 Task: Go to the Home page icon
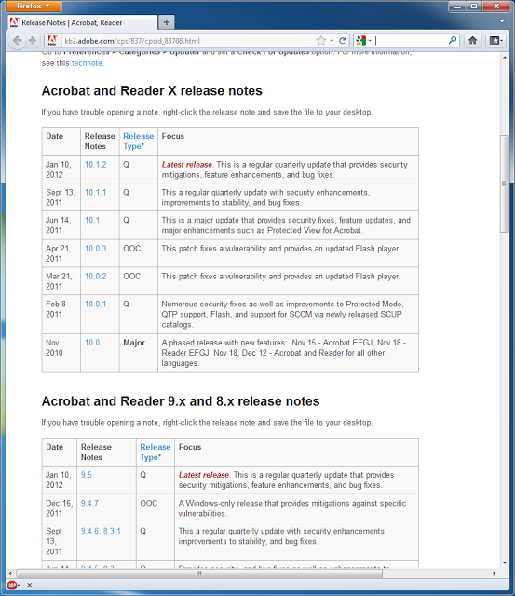click(472, 41)
